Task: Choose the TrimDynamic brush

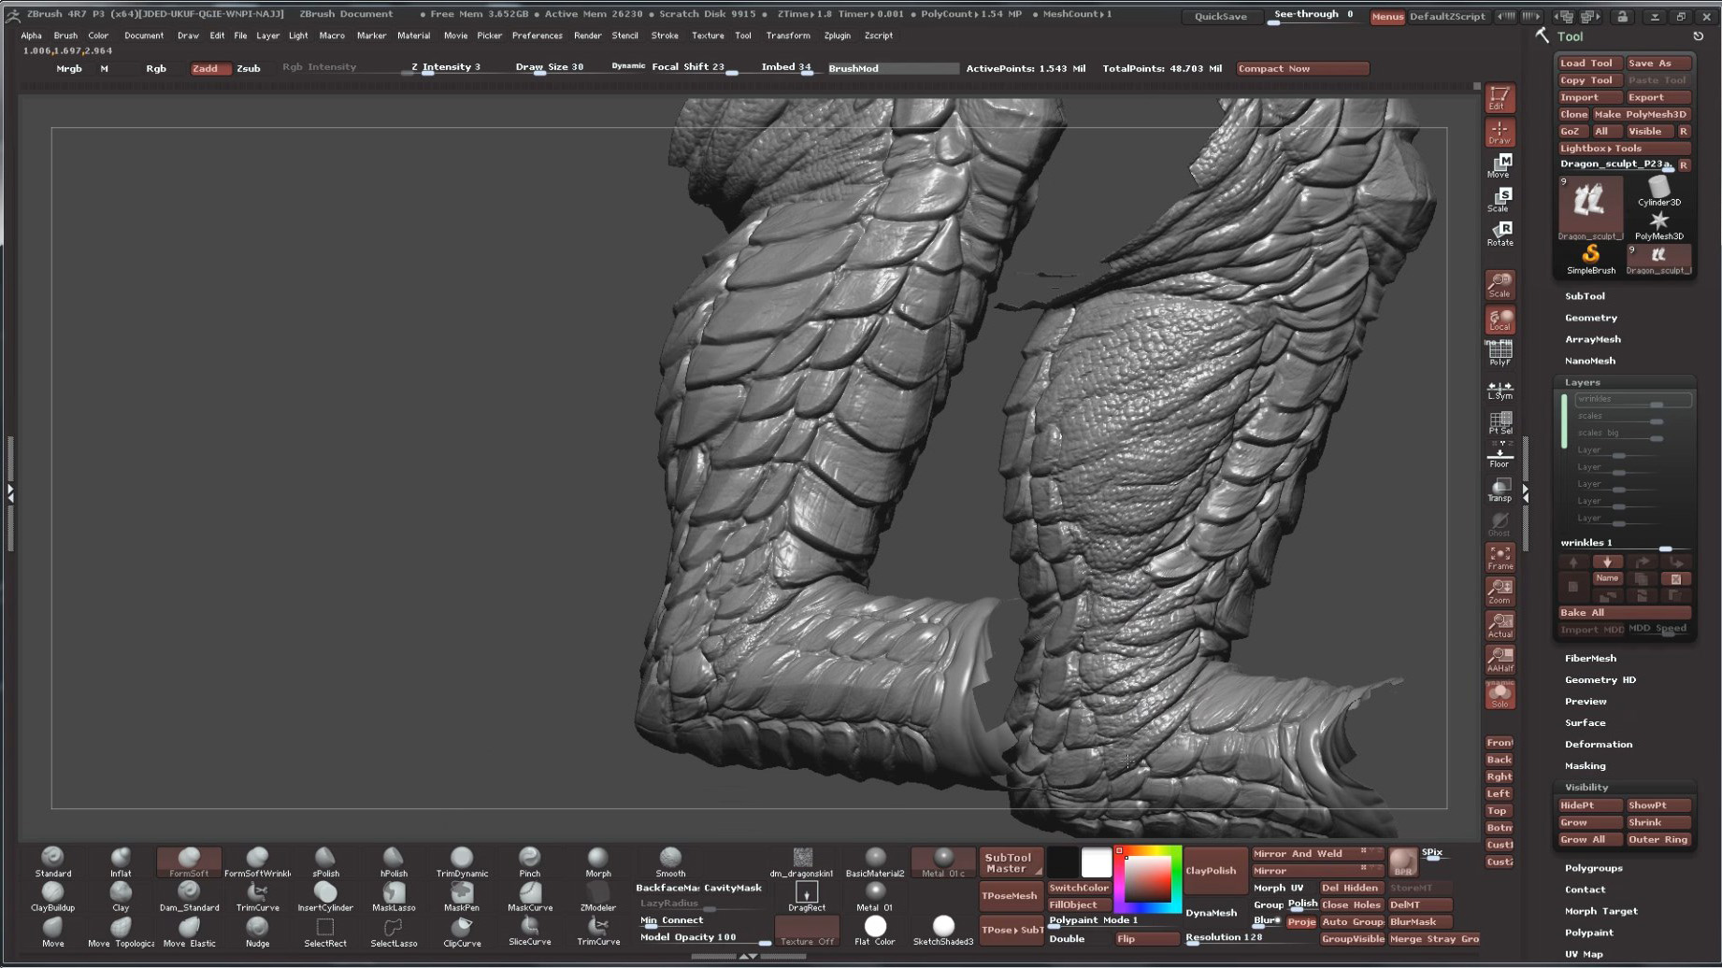Action: [462, 861]
